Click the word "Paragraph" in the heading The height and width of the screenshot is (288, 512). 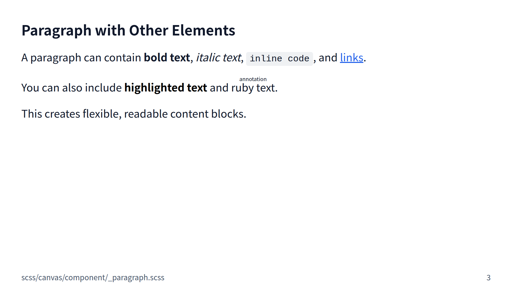coord(57,30)
